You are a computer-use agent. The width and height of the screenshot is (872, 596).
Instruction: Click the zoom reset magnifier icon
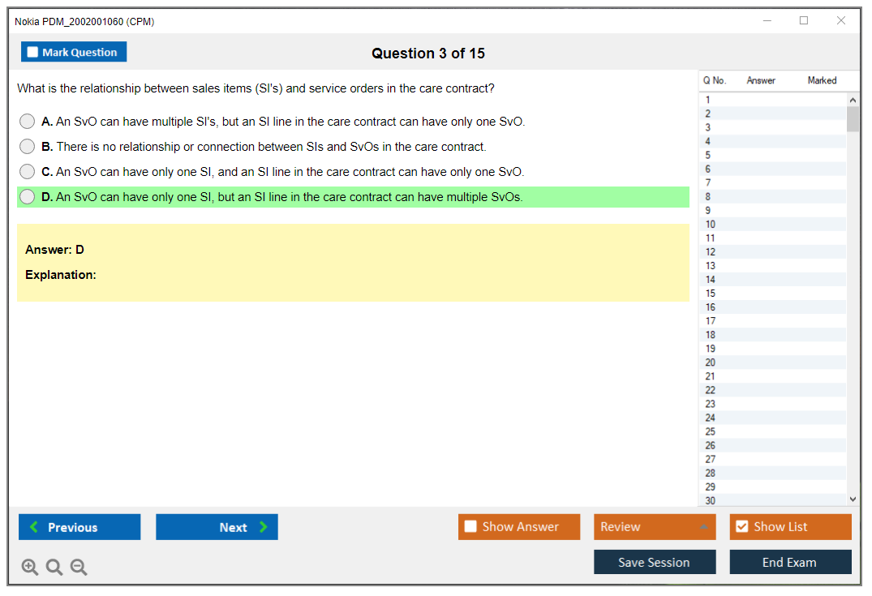point(54,567)
